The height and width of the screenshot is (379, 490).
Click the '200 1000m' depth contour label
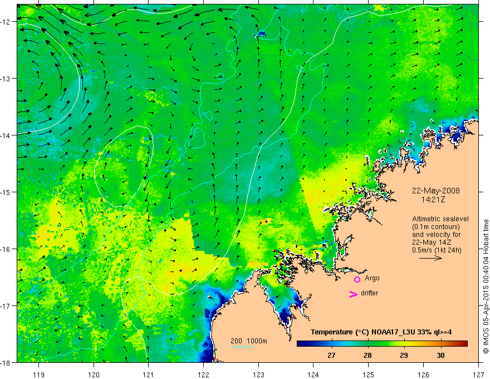click(x=249, y=341)
